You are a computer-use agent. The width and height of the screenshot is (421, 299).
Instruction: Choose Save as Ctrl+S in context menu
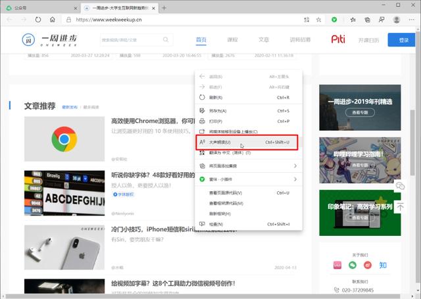point(249,111)
